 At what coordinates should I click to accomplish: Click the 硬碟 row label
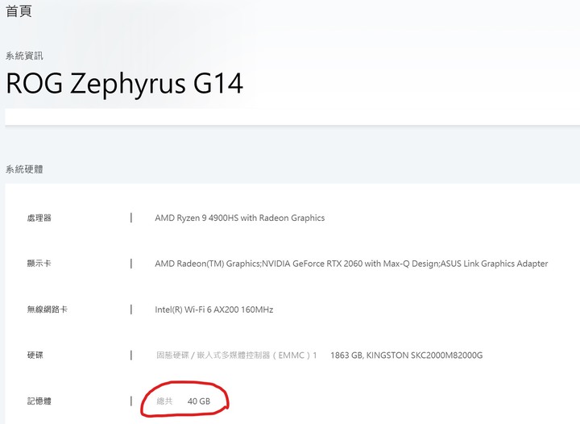pyautogui.click(x=35, y=355)
